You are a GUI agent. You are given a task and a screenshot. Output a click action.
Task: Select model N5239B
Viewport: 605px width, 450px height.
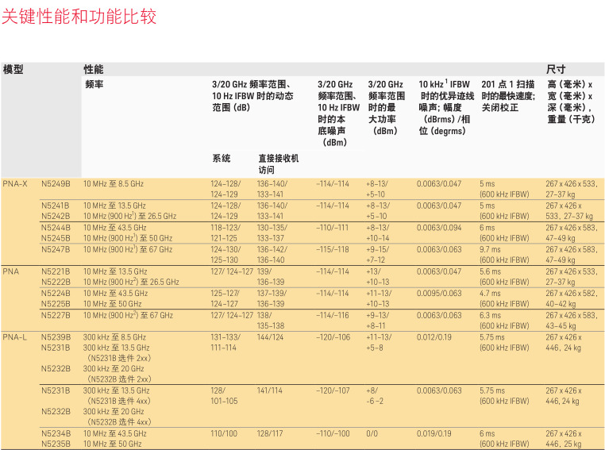tap(56, 337)
